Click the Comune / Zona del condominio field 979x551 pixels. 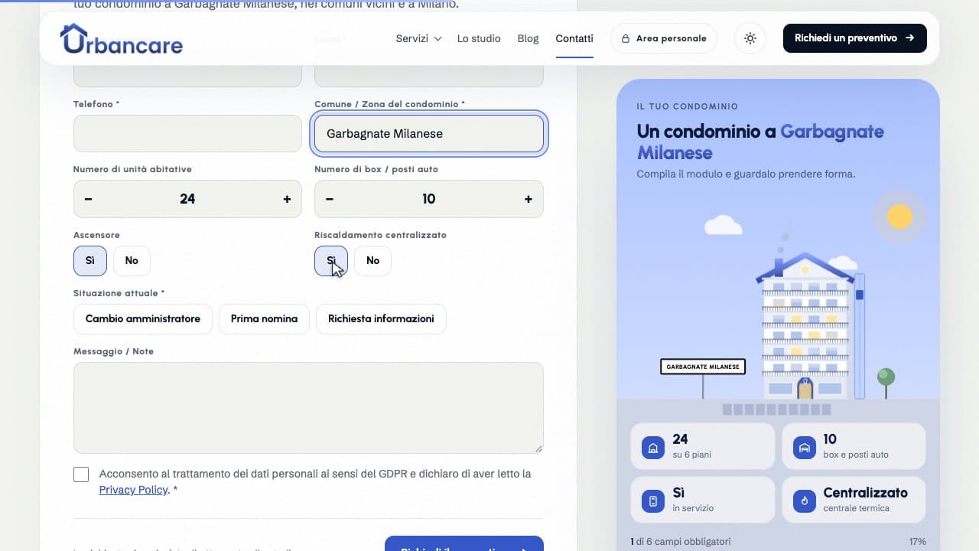[x=429, y=133]
